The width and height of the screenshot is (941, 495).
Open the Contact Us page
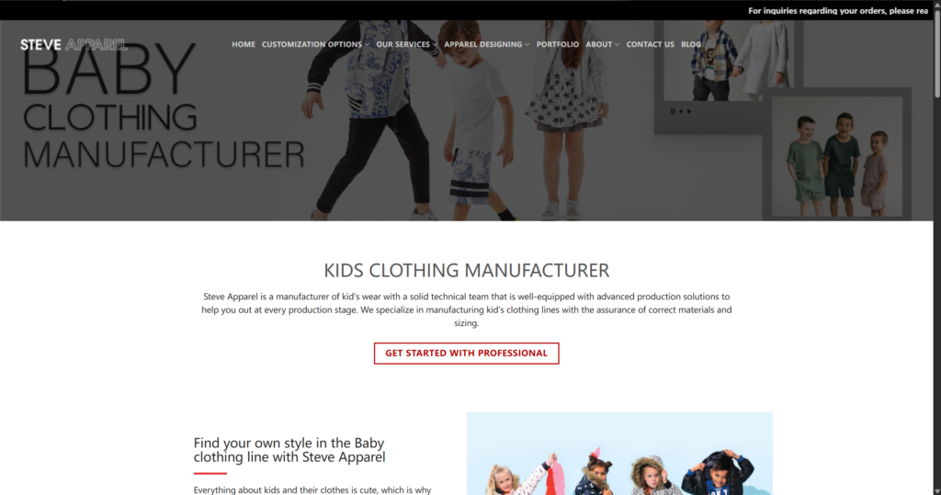click(650, 44)
